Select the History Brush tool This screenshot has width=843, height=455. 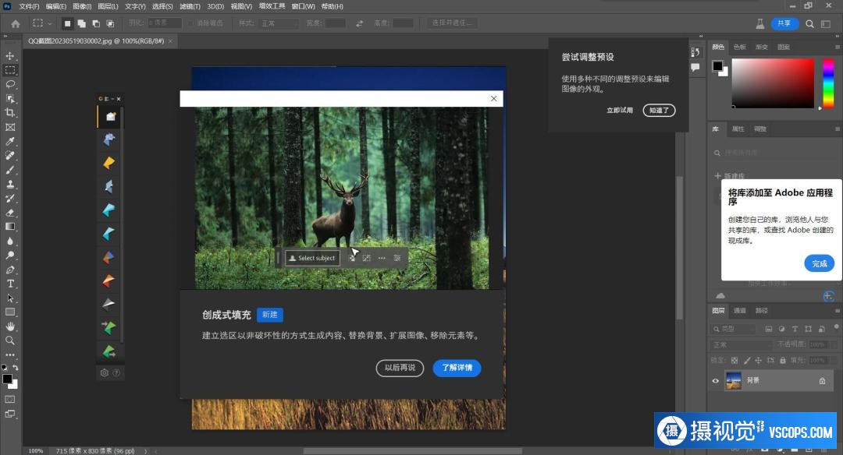point(9,199)
